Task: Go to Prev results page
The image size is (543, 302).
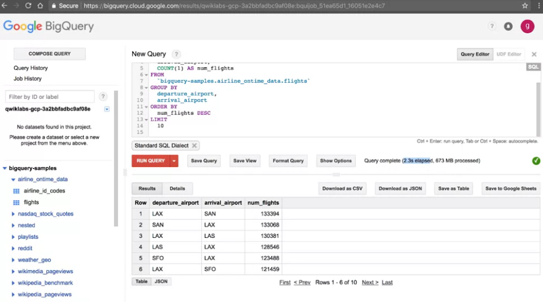Action: click(302, 283)
